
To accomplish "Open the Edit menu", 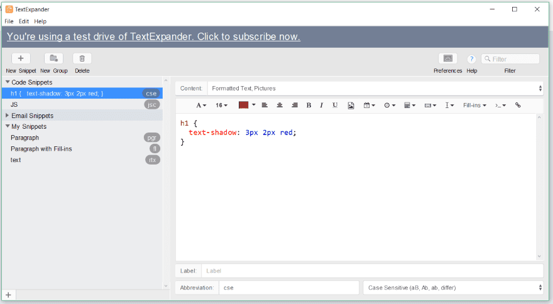I will pos(24,21).
